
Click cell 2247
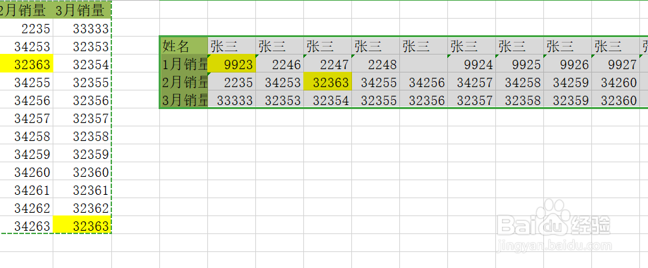pyautogui.click(x=327, y=63)
